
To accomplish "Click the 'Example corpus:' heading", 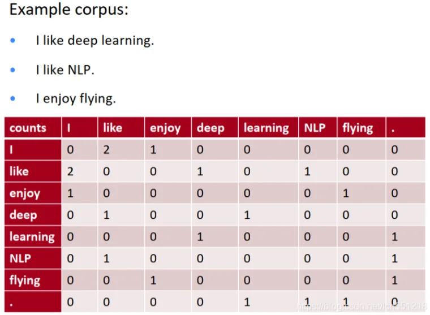I will [x=69, y=11].
